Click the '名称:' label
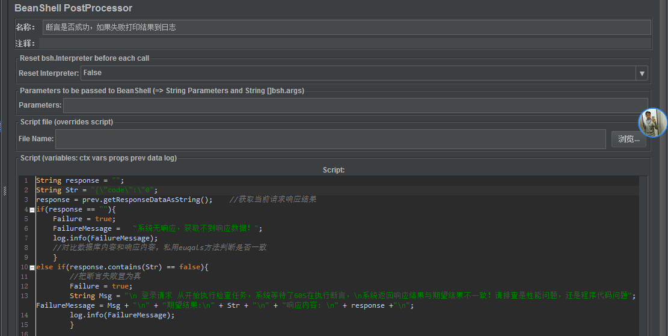The width and height of the screenshot is (668, 336). click(26, 27)
